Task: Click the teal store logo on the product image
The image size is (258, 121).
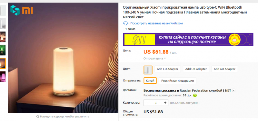Action: 15,10
